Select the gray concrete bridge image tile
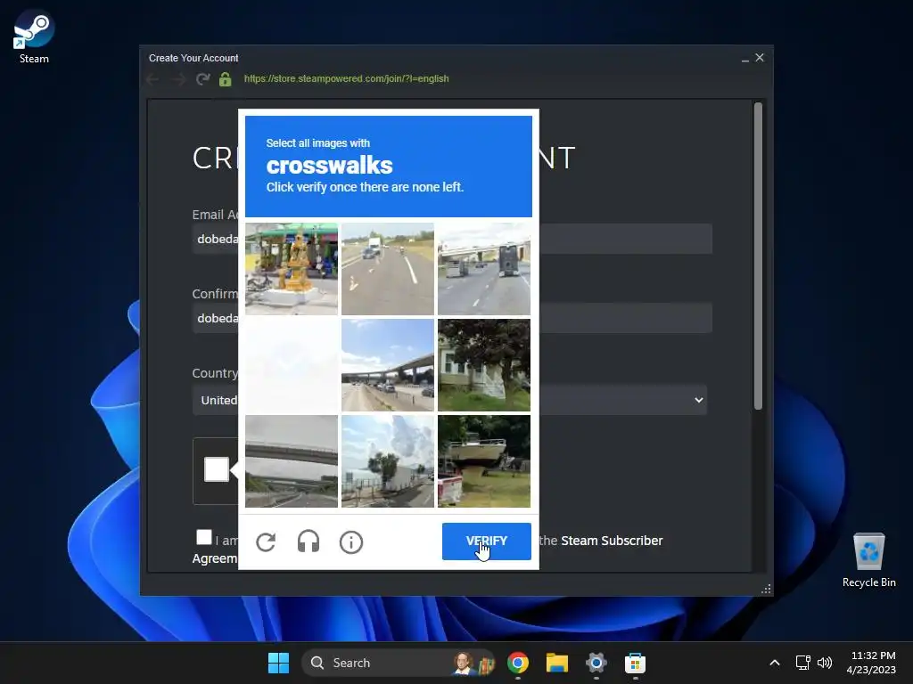The width and height of the screenshot is (913, 684). 292,461
